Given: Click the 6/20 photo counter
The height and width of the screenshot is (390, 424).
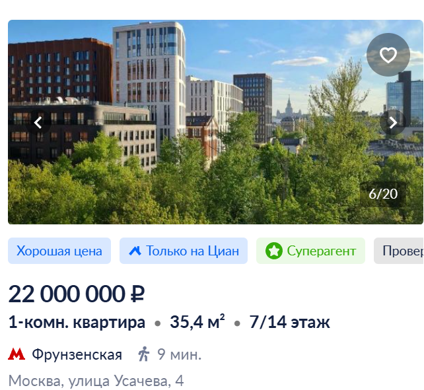Looking at the screenshot, I should tap(383, 194).
